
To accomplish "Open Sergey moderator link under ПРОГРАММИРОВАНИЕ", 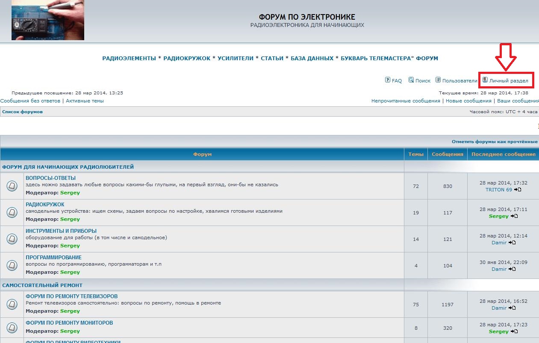I will coord(70,272).
